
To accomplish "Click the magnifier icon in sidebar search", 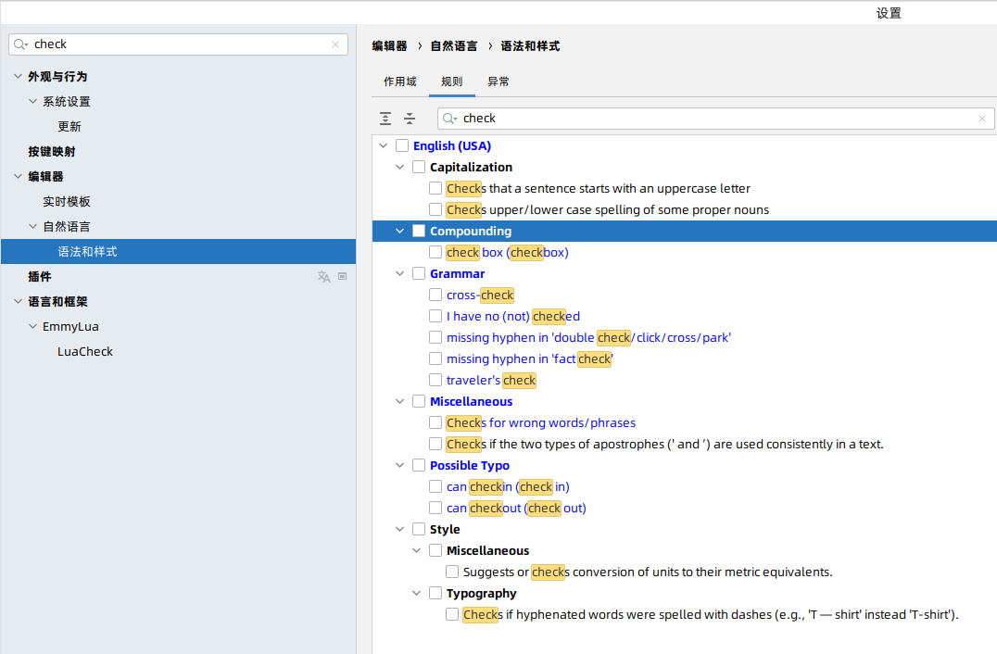I will point(21,44).
